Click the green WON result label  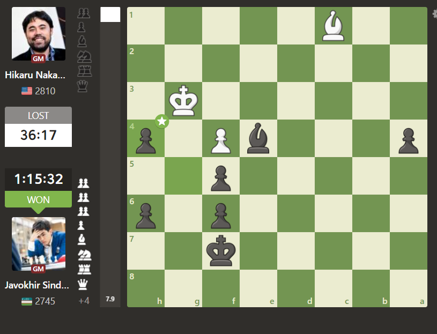[38, 199]
